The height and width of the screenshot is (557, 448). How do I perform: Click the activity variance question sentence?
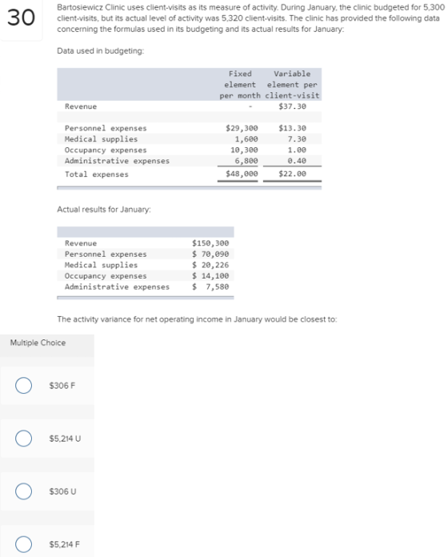point(197,319)
